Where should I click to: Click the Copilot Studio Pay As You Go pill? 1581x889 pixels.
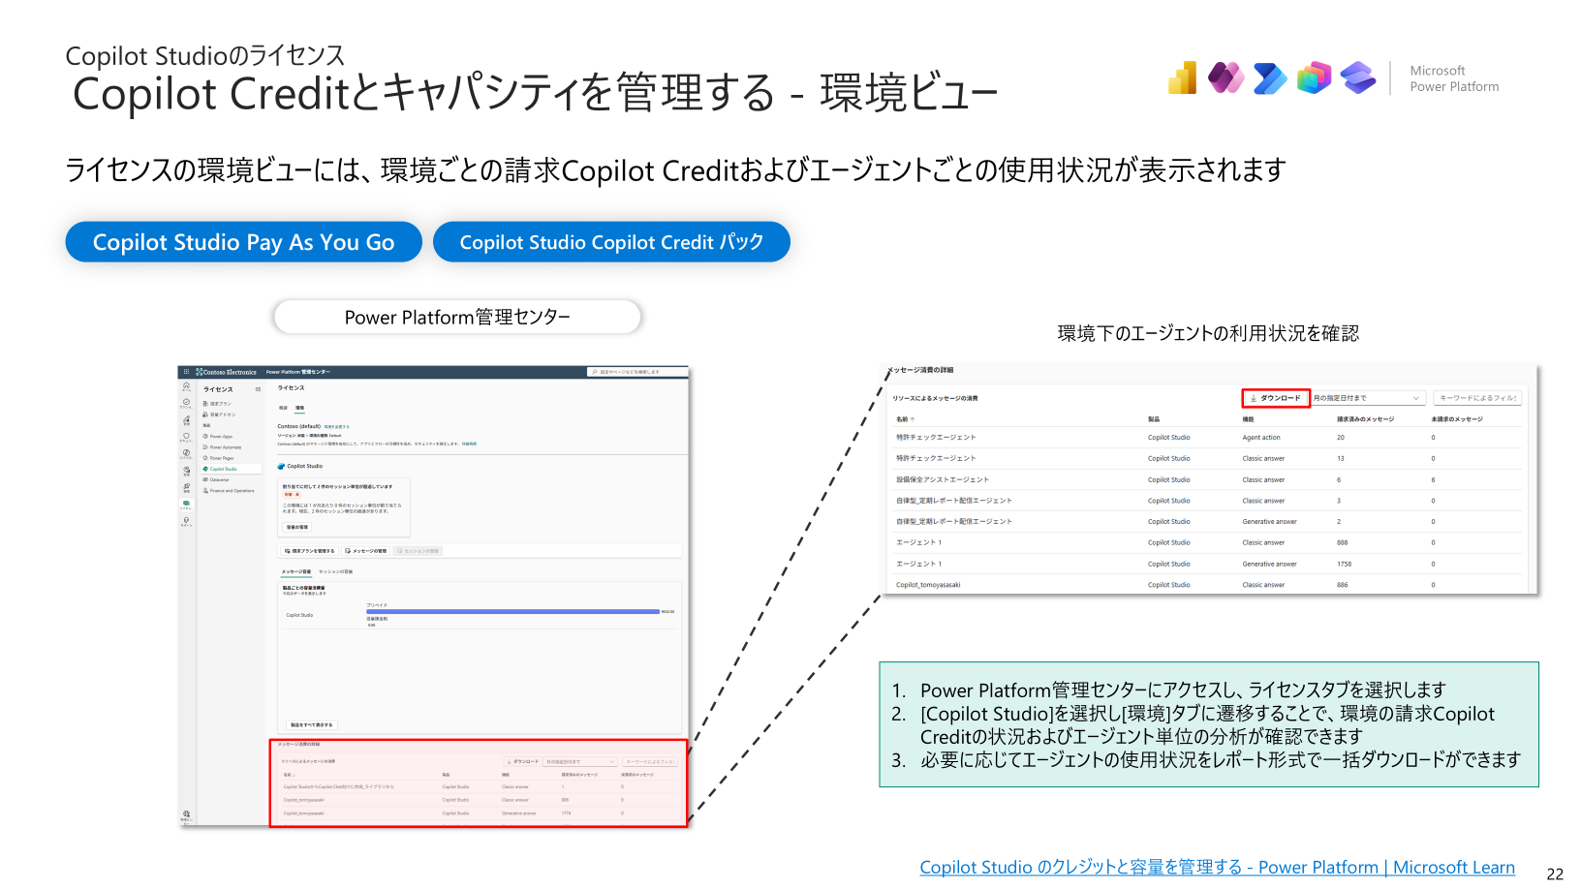[243, 242]
